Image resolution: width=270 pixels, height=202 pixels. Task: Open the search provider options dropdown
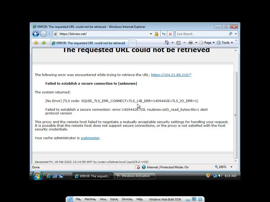(236, 34)
